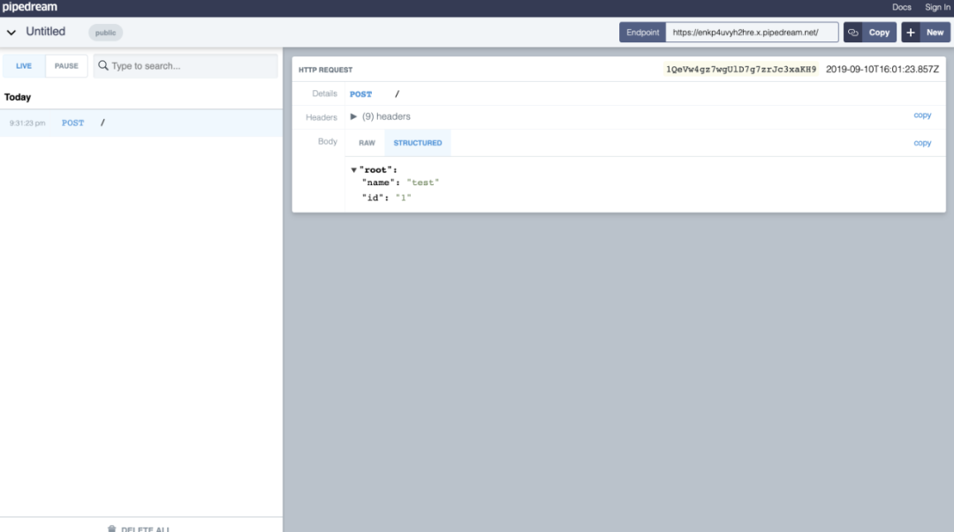The width and height of the screenshot is (954, 532).
Task: Click the endpoint URL field
Action: coord(752,33)
